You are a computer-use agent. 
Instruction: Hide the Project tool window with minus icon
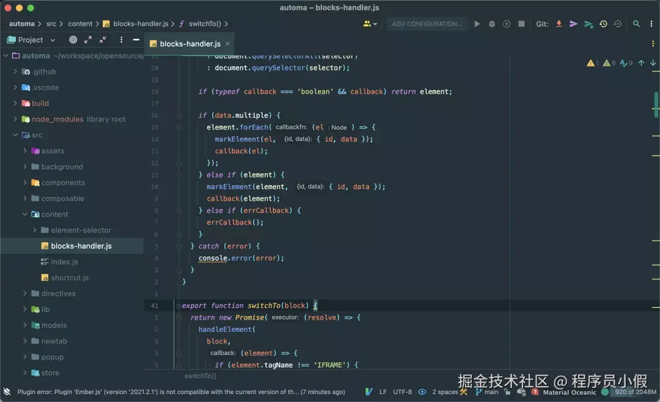136,40
